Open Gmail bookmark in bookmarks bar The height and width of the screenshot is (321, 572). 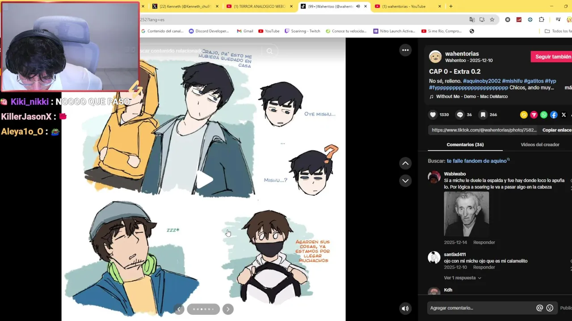pos(245,31)
